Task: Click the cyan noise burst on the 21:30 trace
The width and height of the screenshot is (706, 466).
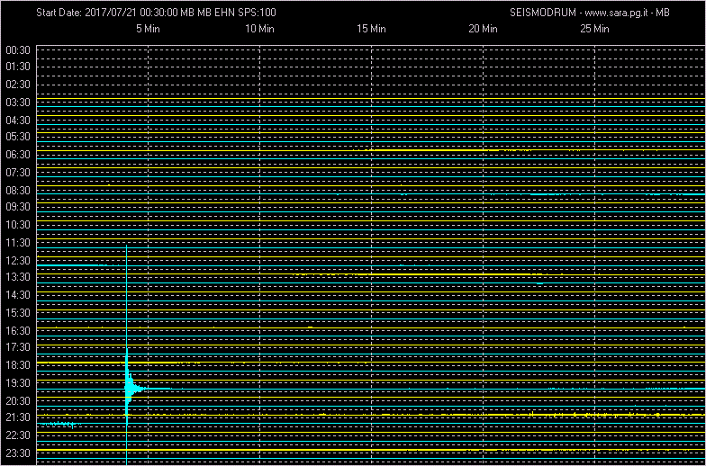Action: point(60,425)
